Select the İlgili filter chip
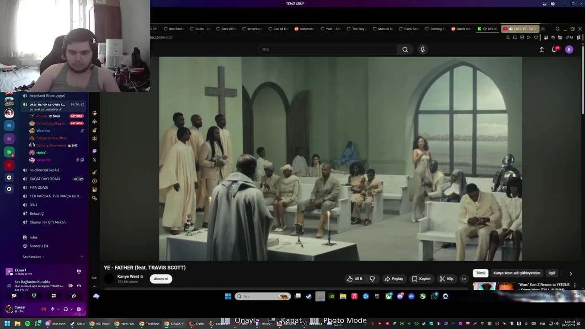585x329 pixels. click(x=552, y=273)
